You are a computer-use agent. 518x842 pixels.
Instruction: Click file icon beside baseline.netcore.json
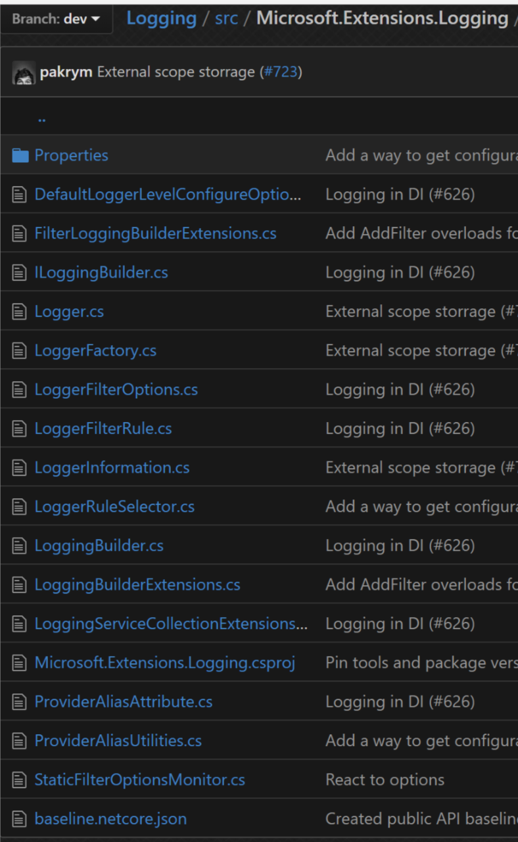click(20, 819)
